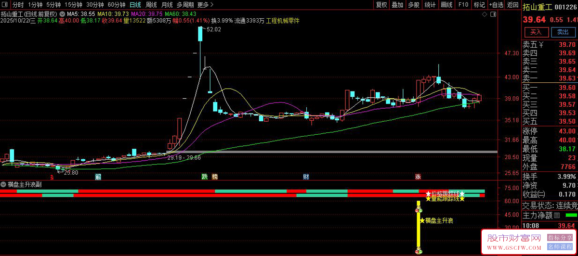Click the 卖出 sell button
Screen dimensions: 578x256
(x=563, y=32)
